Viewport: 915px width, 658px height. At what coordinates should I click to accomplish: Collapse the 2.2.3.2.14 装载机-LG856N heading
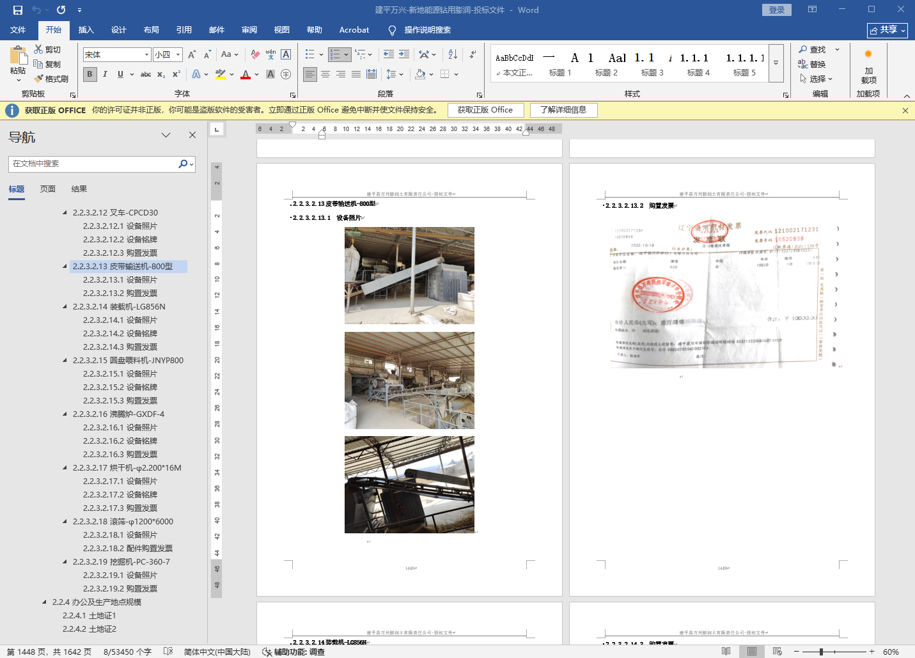65,307
